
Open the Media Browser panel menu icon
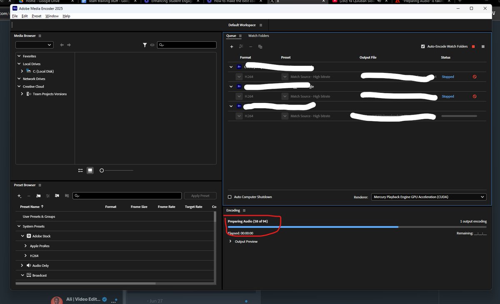(x=40, y=36)
